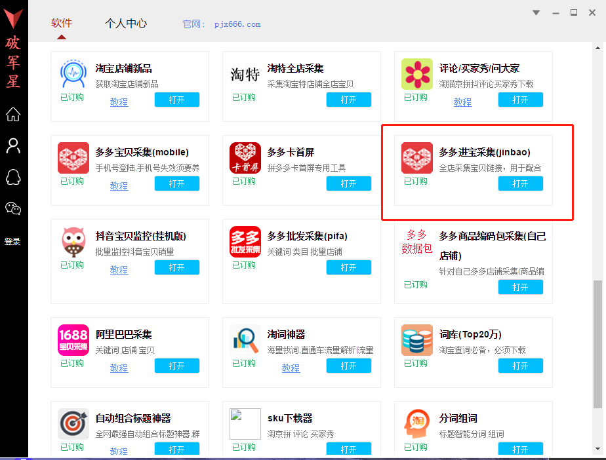Open the pjx666.com official site link
The image size is (606, 460).
[x=237, y=24]
